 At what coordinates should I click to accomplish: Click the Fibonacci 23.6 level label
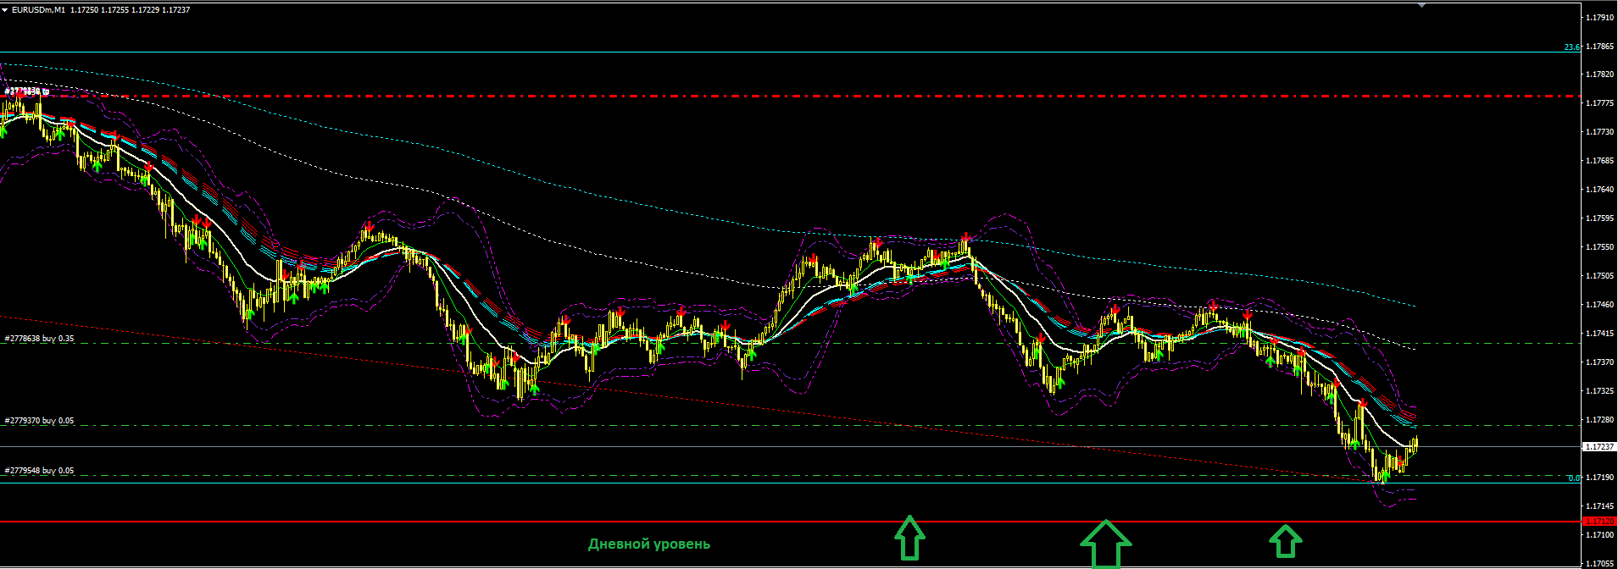[1571, 47]
